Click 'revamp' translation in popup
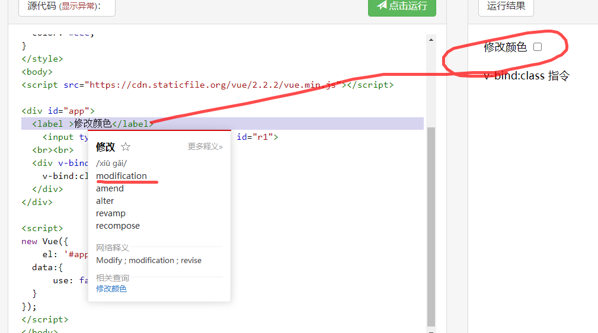This screenshot has height=333, width=598. coord(111,214)
